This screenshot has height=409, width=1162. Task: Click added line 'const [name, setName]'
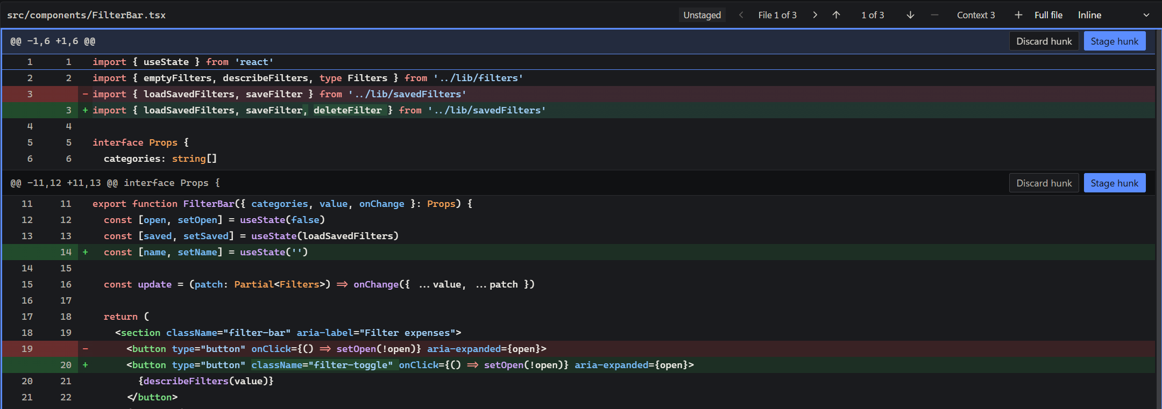pos(578,252)
